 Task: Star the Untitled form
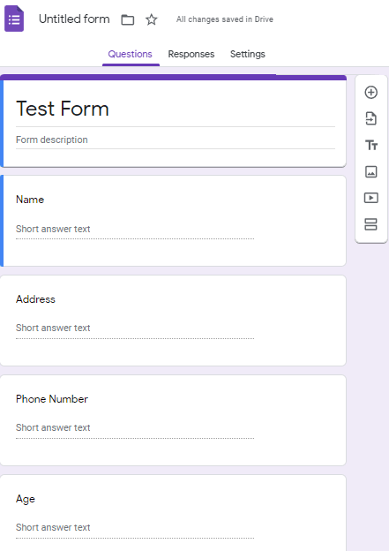click(x=152, y=19)
